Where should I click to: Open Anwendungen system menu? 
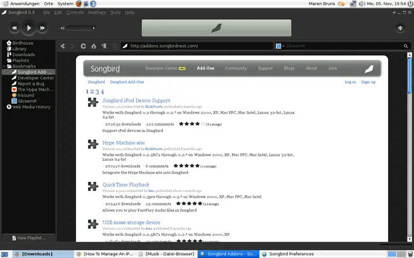(25, 4)
